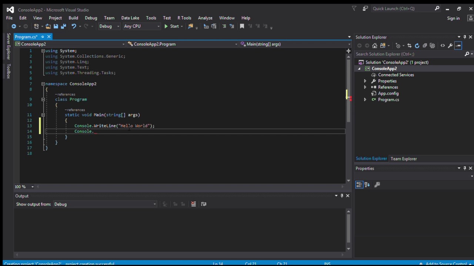Open the Any CPU platform dropdown
This screenshot has height=266, width=474.
pyautogui.click(x=141, y=26)
